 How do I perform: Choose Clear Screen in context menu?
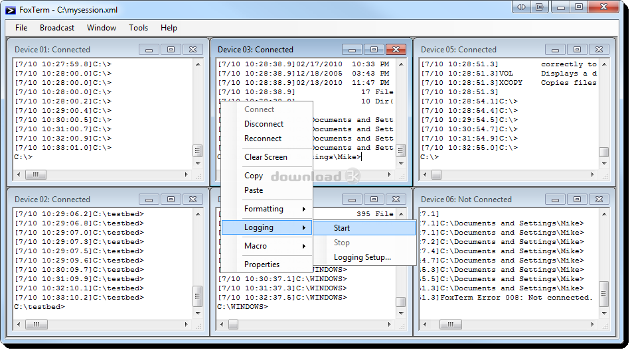267,157
